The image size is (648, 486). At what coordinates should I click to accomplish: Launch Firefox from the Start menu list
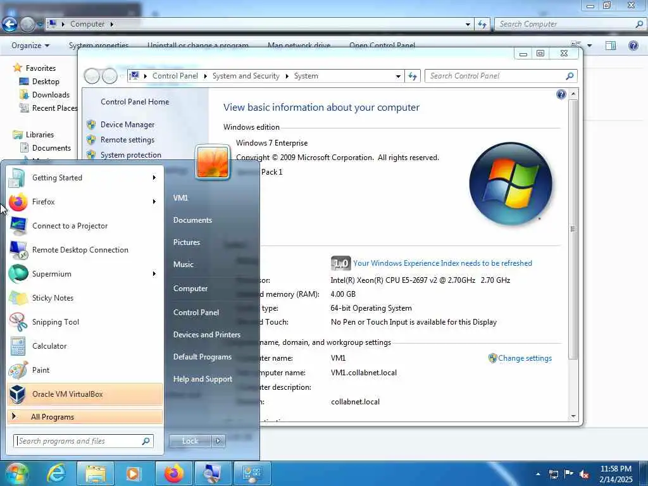[x=85, y=202]
